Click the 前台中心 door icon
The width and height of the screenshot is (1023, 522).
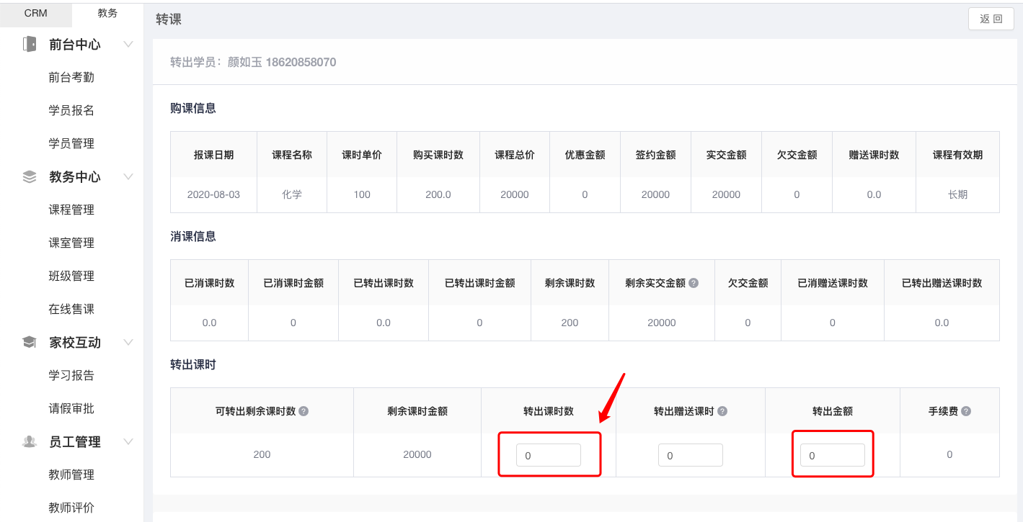[30, 44]
